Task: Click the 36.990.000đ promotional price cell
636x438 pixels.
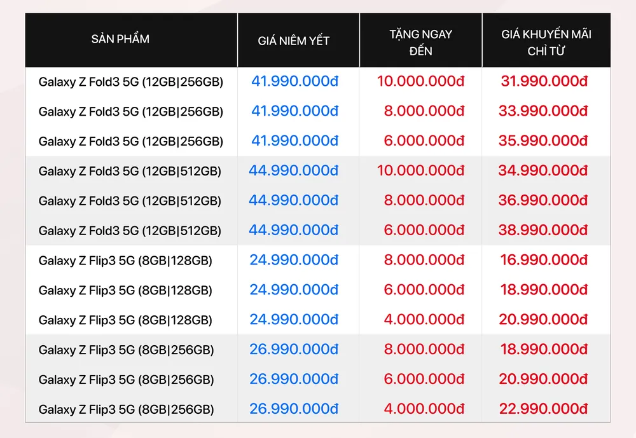Action: [x=543, y=201]
